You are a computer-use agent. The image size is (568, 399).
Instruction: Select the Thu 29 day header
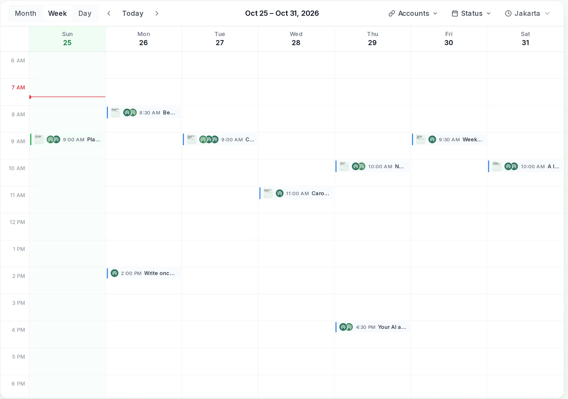click(x=372, y=39)
